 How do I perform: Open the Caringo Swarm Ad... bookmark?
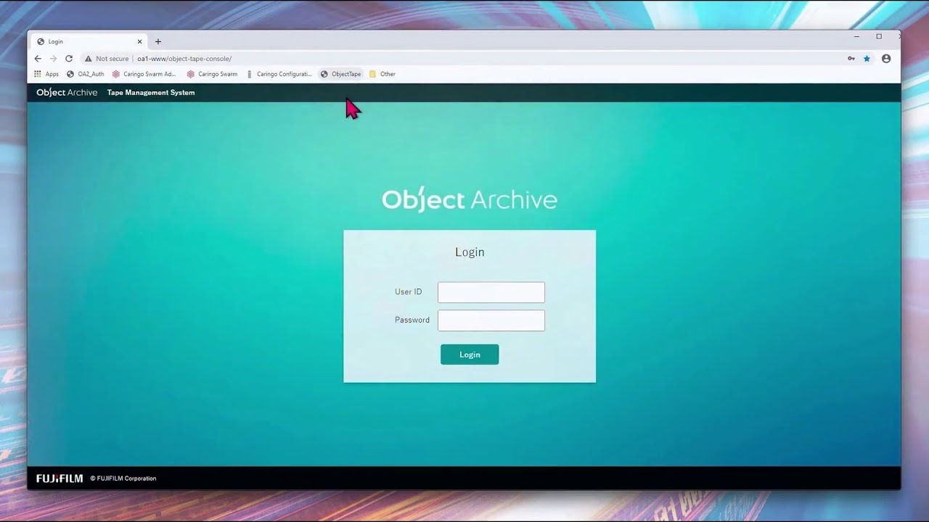coord(144,74)
